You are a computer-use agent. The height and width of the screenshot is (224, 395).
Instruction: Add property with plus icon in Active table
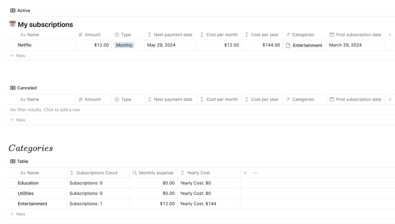[389, 35]
